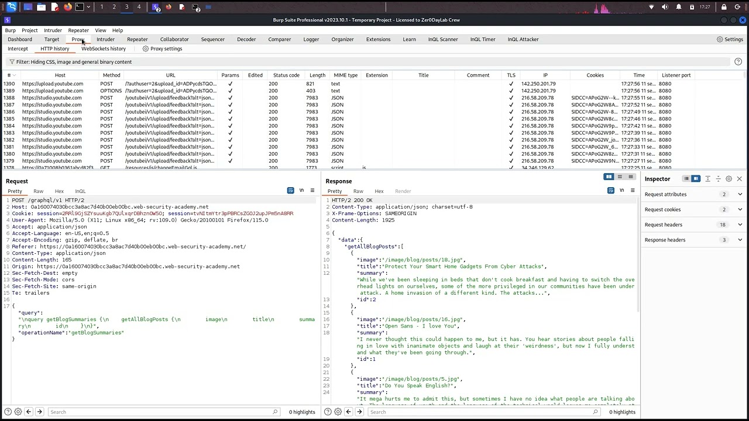Open the Burp menu

point(11,30)
